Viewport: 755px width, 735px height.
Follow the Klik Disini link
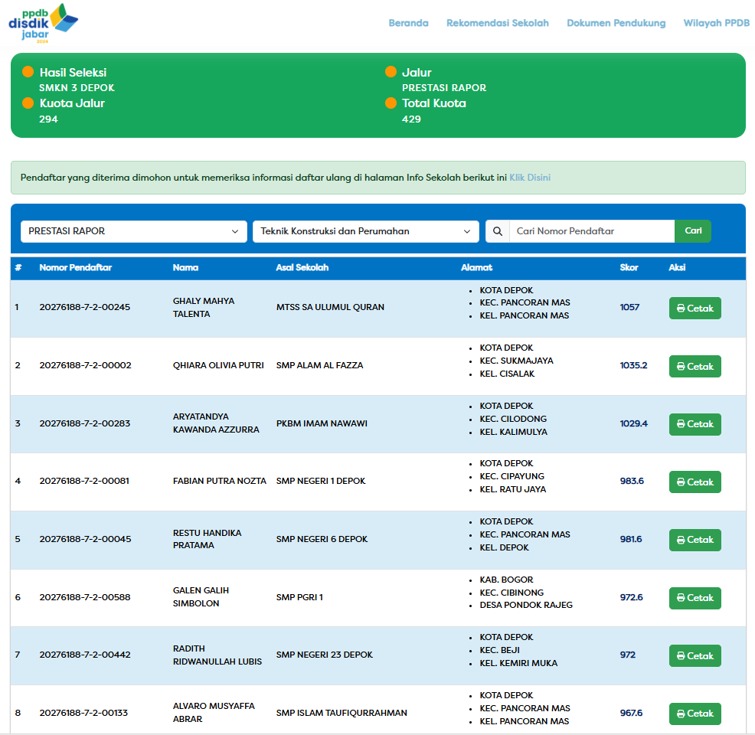(x=530, y=178)
